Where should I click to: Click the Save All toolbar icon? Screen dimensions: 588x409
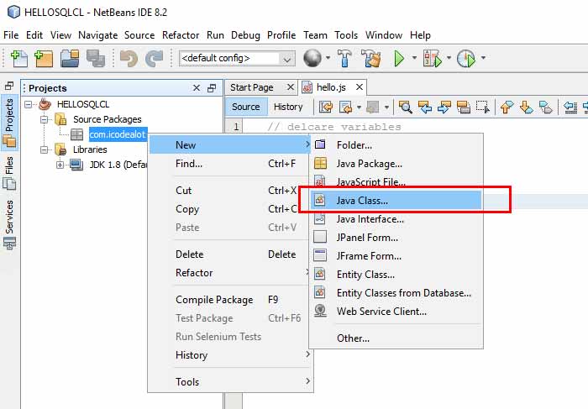[95, 59]
